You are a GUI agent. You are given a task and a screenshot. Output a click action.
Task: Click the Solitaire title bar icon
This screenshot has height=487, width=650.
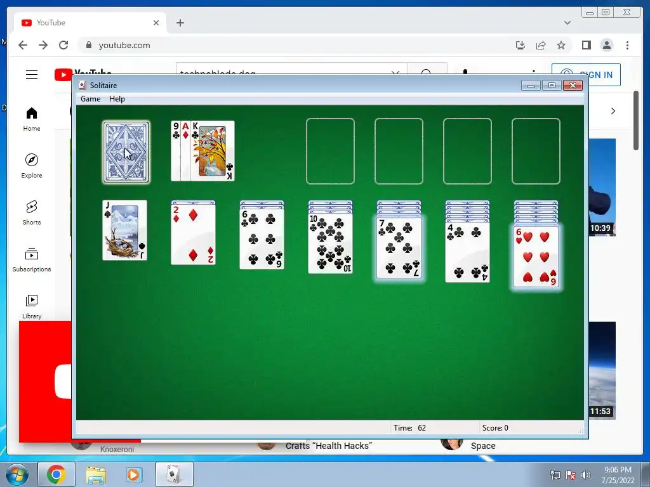83,86
